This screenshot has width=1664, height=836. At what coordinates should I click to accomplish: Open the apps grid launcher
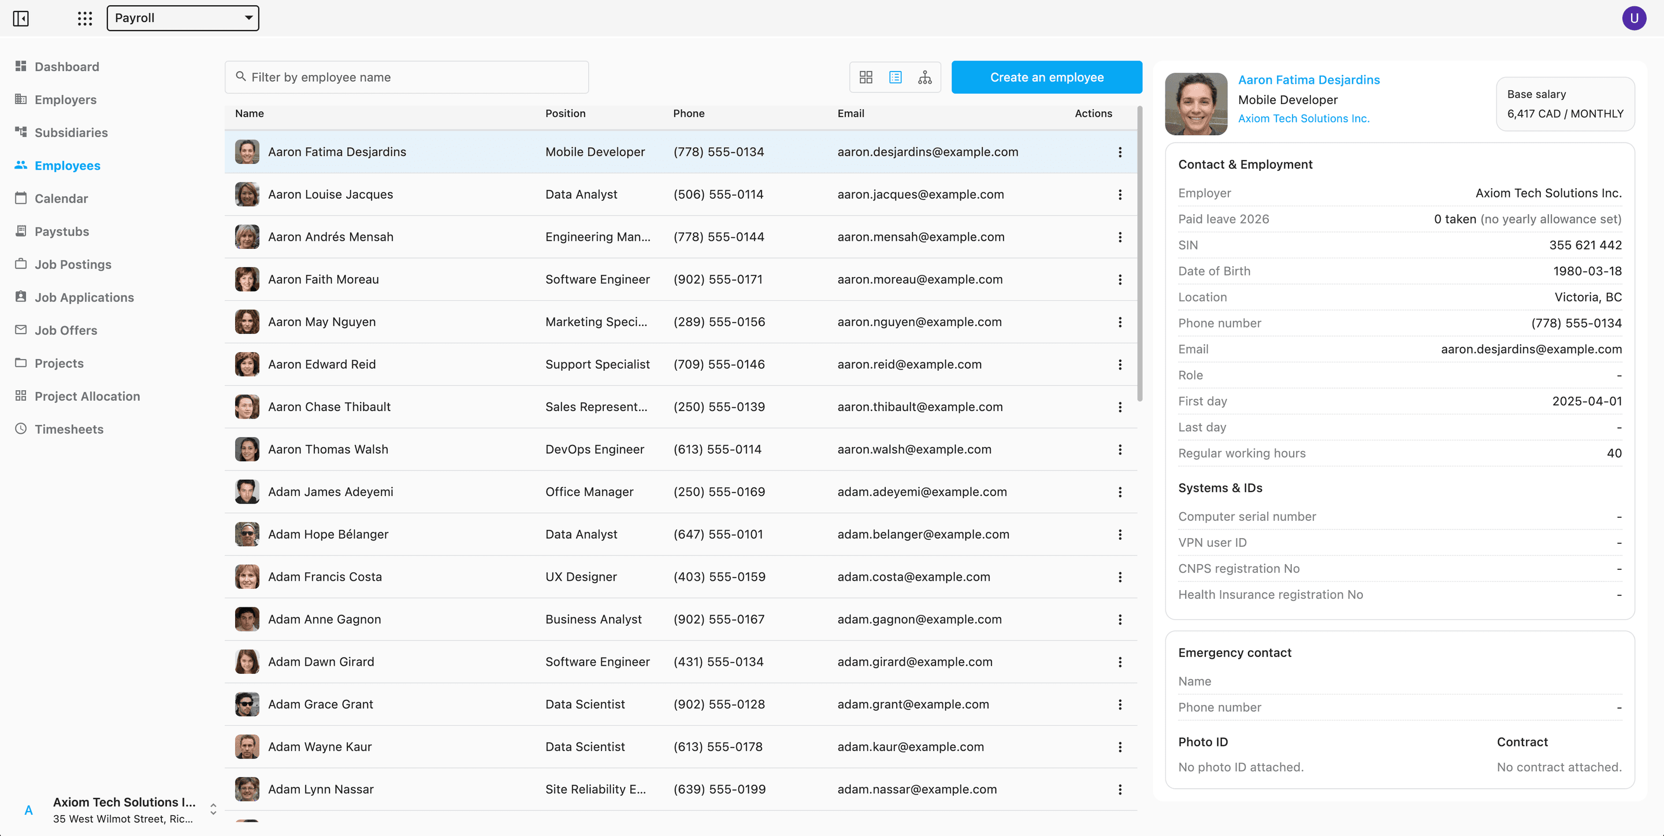tap(84, 18)
